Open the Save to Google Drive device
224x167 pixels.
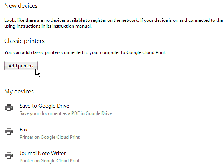click(x=45, y=106)
